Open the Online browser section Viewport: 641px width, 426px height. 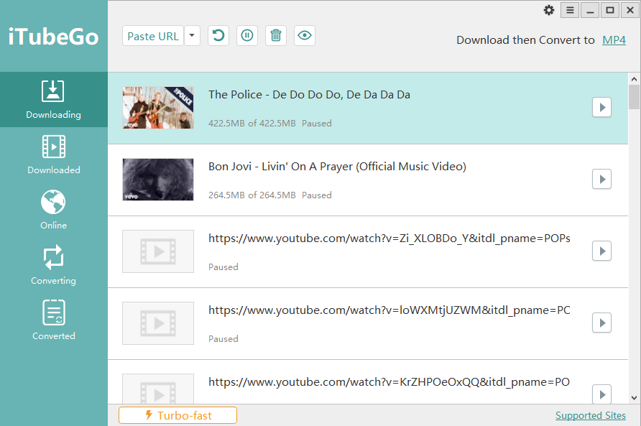54,210
